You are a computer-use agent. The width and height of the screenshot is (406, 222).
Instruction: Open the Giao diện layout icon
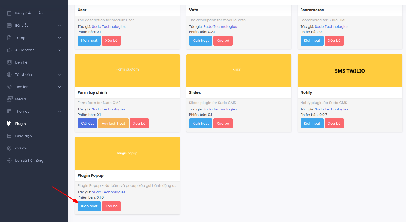pos(9,136)
